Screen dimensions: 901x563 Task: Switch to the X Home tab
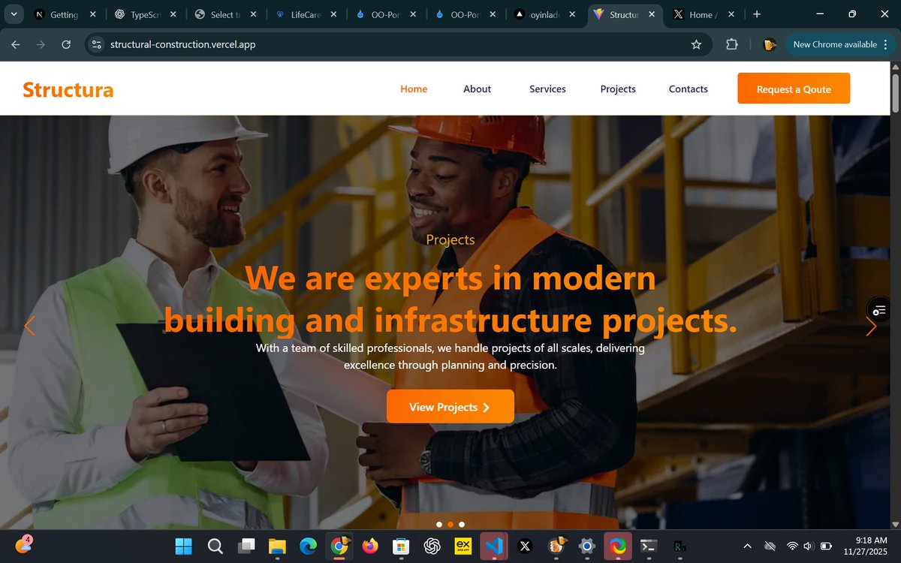(704, 14)
